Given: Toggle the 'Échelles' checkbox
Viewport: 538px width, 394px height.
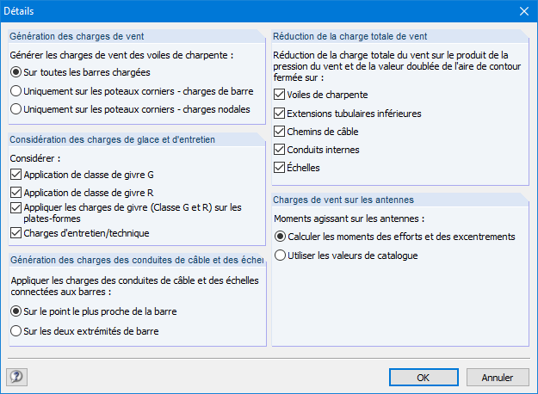Looking at the screenshot, I should [279, 168].
